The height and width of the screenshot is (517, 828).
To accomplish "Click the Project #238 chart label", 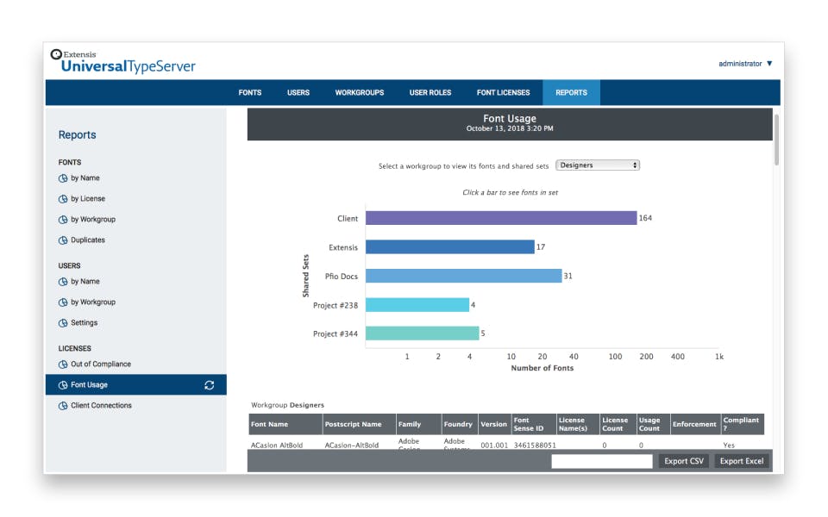I will point(336,305).
